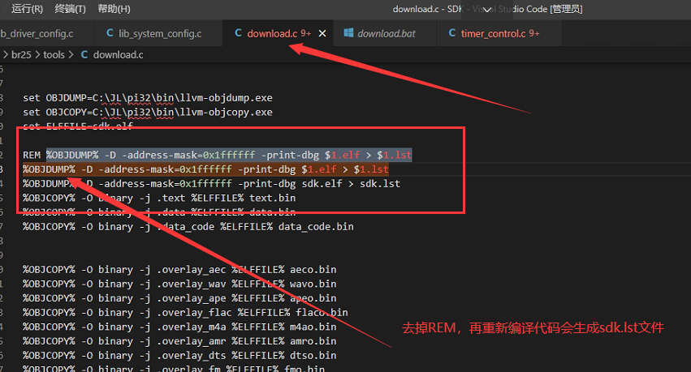Switch to the lib_system_config.c tab
The height and width of the screenshot is (372, 691).
pos(159,33)
